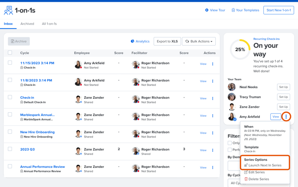Choose Launch Next In Series menu option
Screen dimensions: 298x187
point(265,165)
